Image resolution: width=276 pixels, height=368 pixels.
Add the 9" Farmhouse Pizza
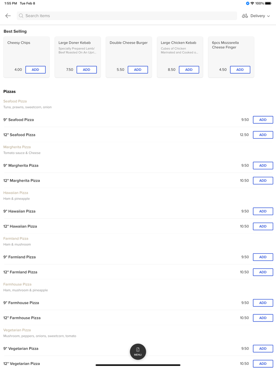pos(263,303)
